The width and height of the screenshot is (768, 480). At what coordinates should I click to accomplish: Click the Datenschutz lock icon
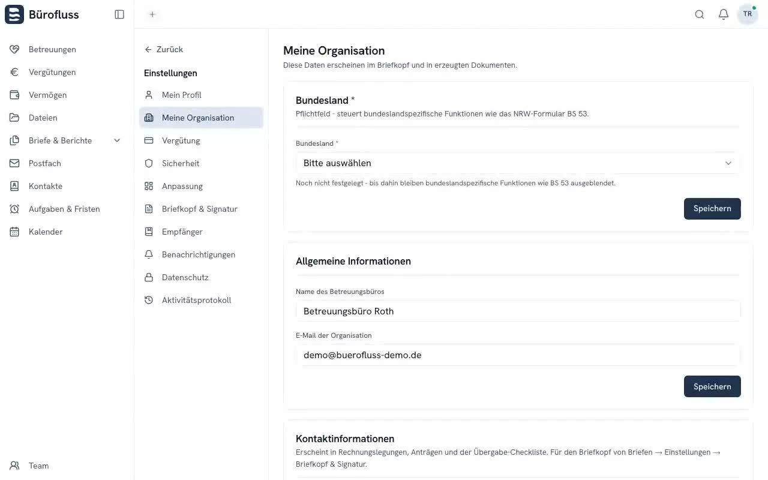click(x=149, y=277)
